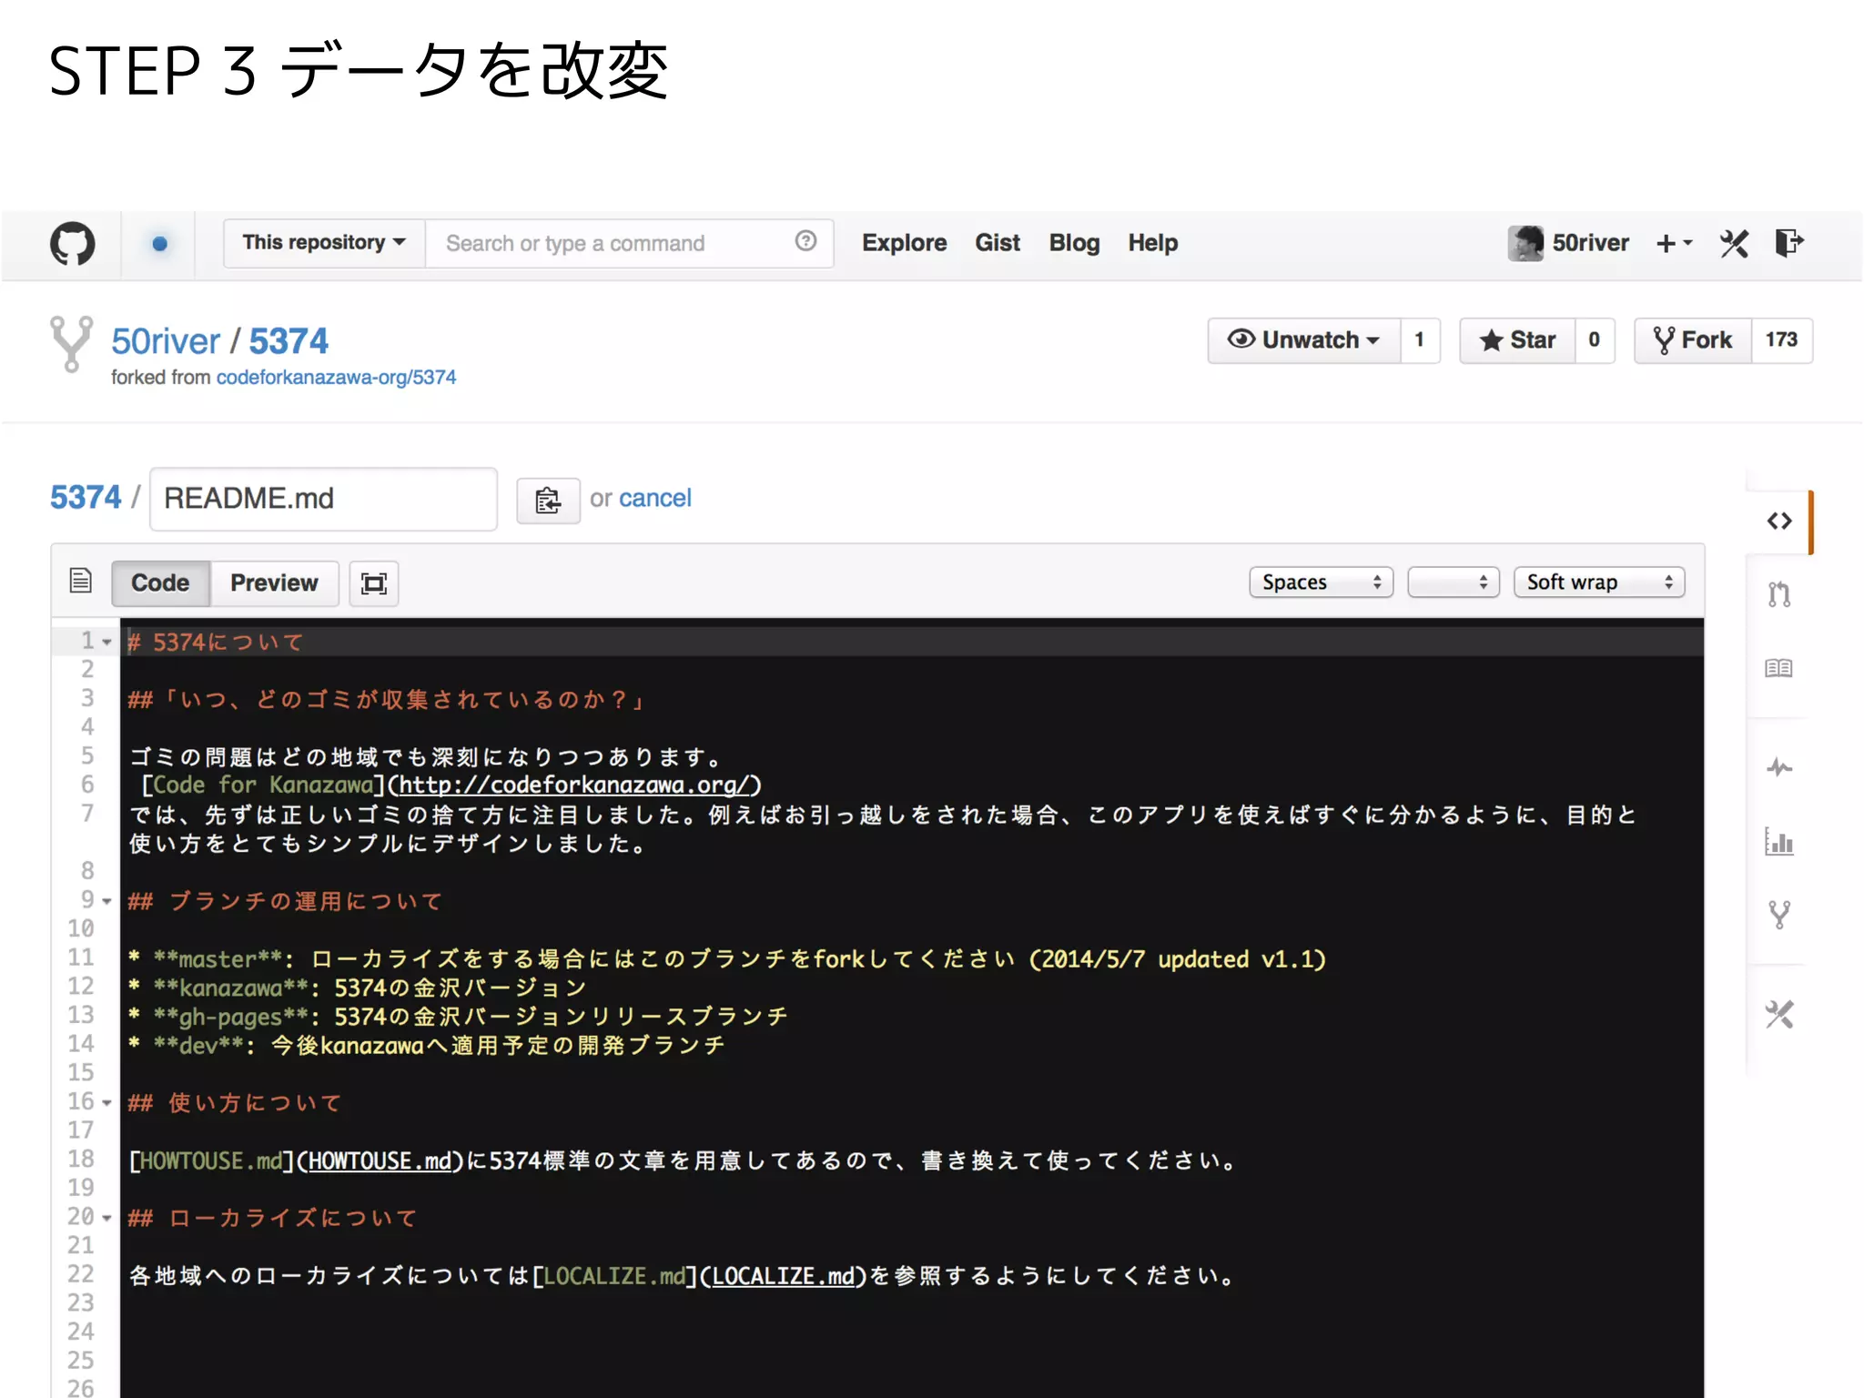The width and height of the screenshot is (1864, 1398).
Task: Click '## ローカライズについて' heading
Action: [x=272, y=1219]
